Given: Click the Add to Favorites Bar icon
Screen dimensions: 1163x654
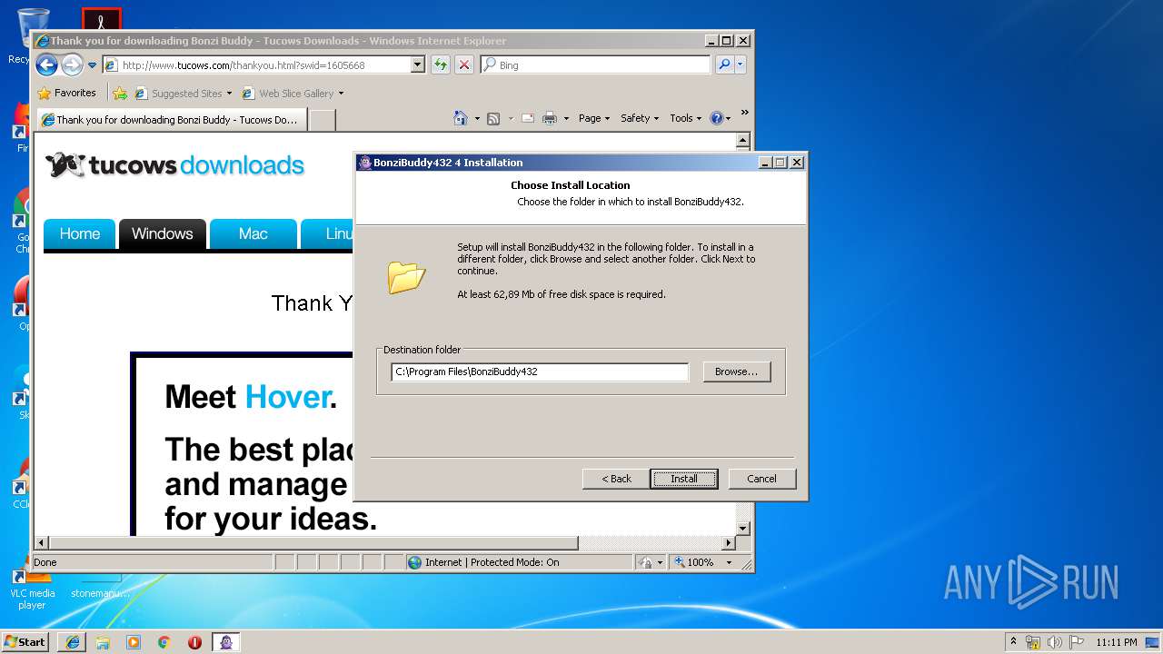Looking at the screenshot, I should [x=120, y=93].
